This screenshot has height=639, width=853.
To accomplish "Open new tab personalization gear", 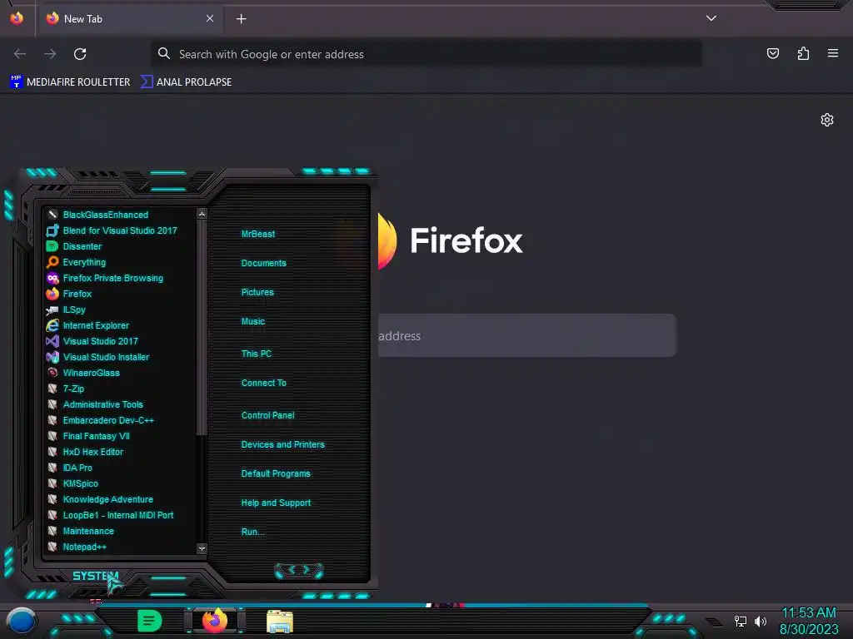I will tap(827, 120).
